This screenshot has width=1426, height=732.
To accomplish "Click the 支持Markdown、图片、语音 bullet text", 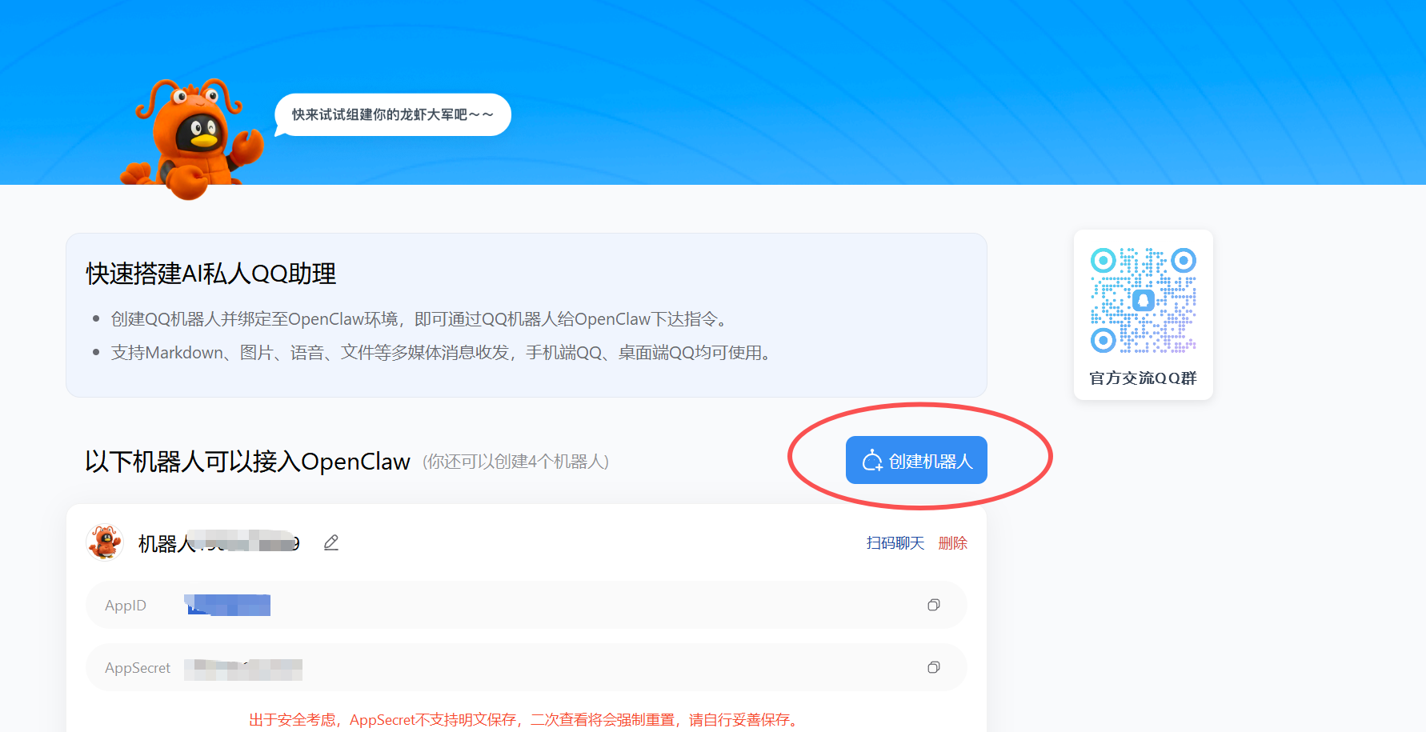I will [x=443, y=353].
